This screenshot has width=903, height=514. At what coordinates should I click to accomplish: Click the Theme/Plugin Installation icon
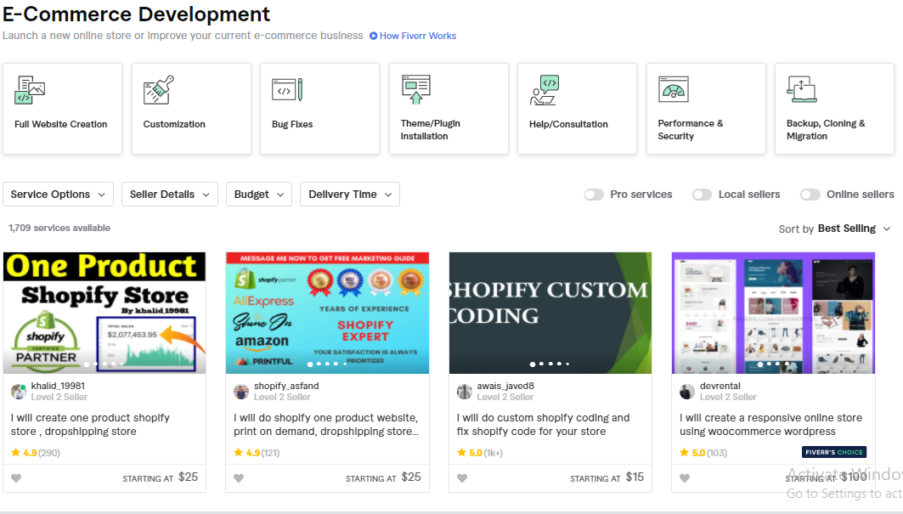coord(415,89)
